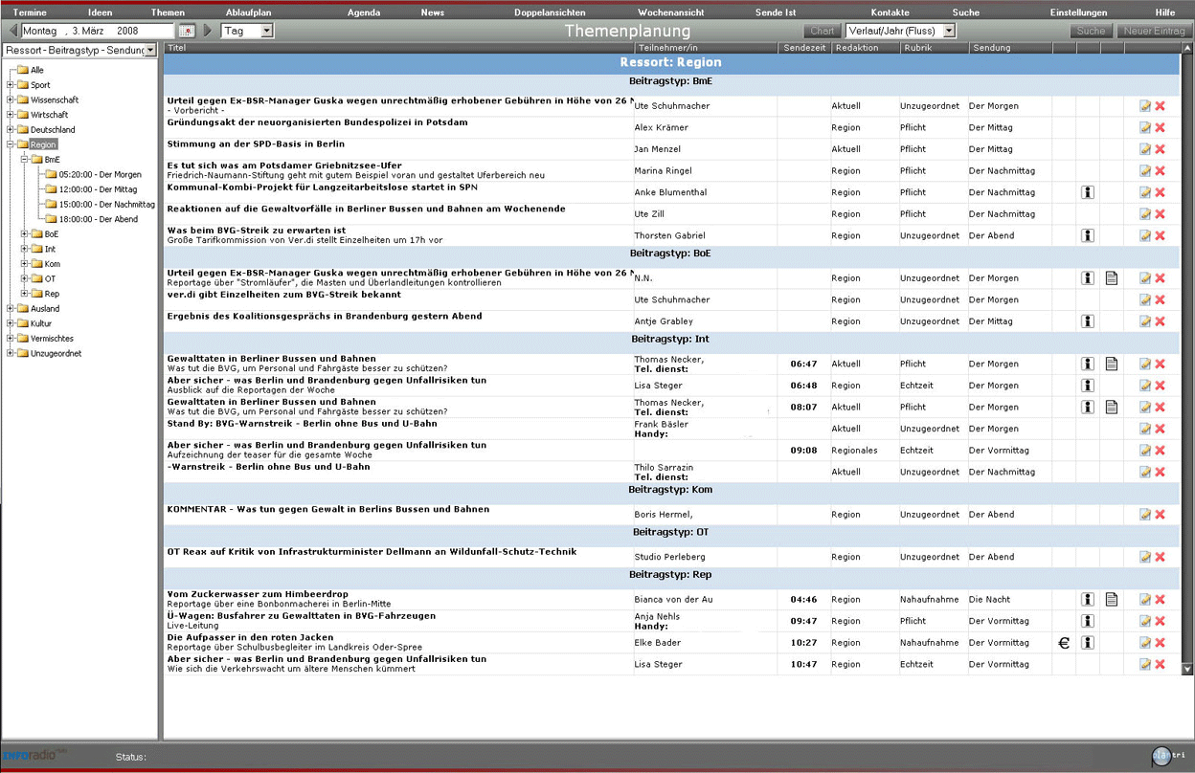Screen dimensions: 1195x773
Task: Open info icon for Anke Blumenthal row
Action: (1088, 192)
